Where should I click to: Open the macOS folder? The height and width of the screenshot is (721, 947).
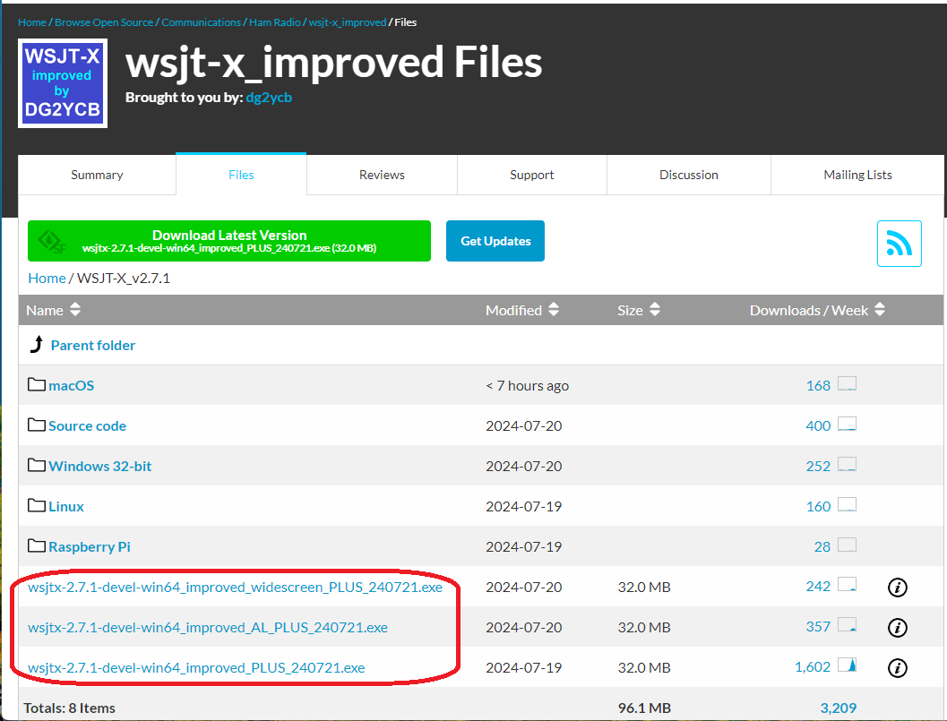[72, 385]
